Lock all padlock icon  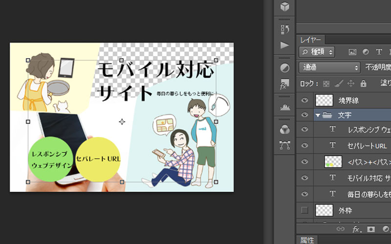[363, 83]
